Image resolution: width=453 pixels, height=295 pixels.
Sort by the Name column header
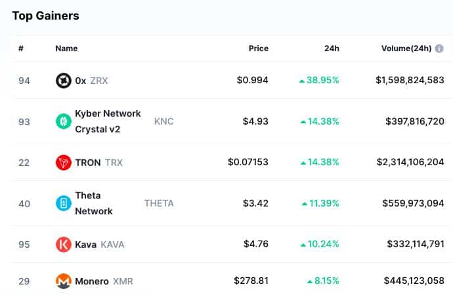66,49
